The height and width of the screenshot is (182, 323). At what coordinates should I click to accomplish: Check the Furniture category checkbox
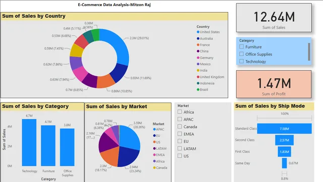pos(241,47)
